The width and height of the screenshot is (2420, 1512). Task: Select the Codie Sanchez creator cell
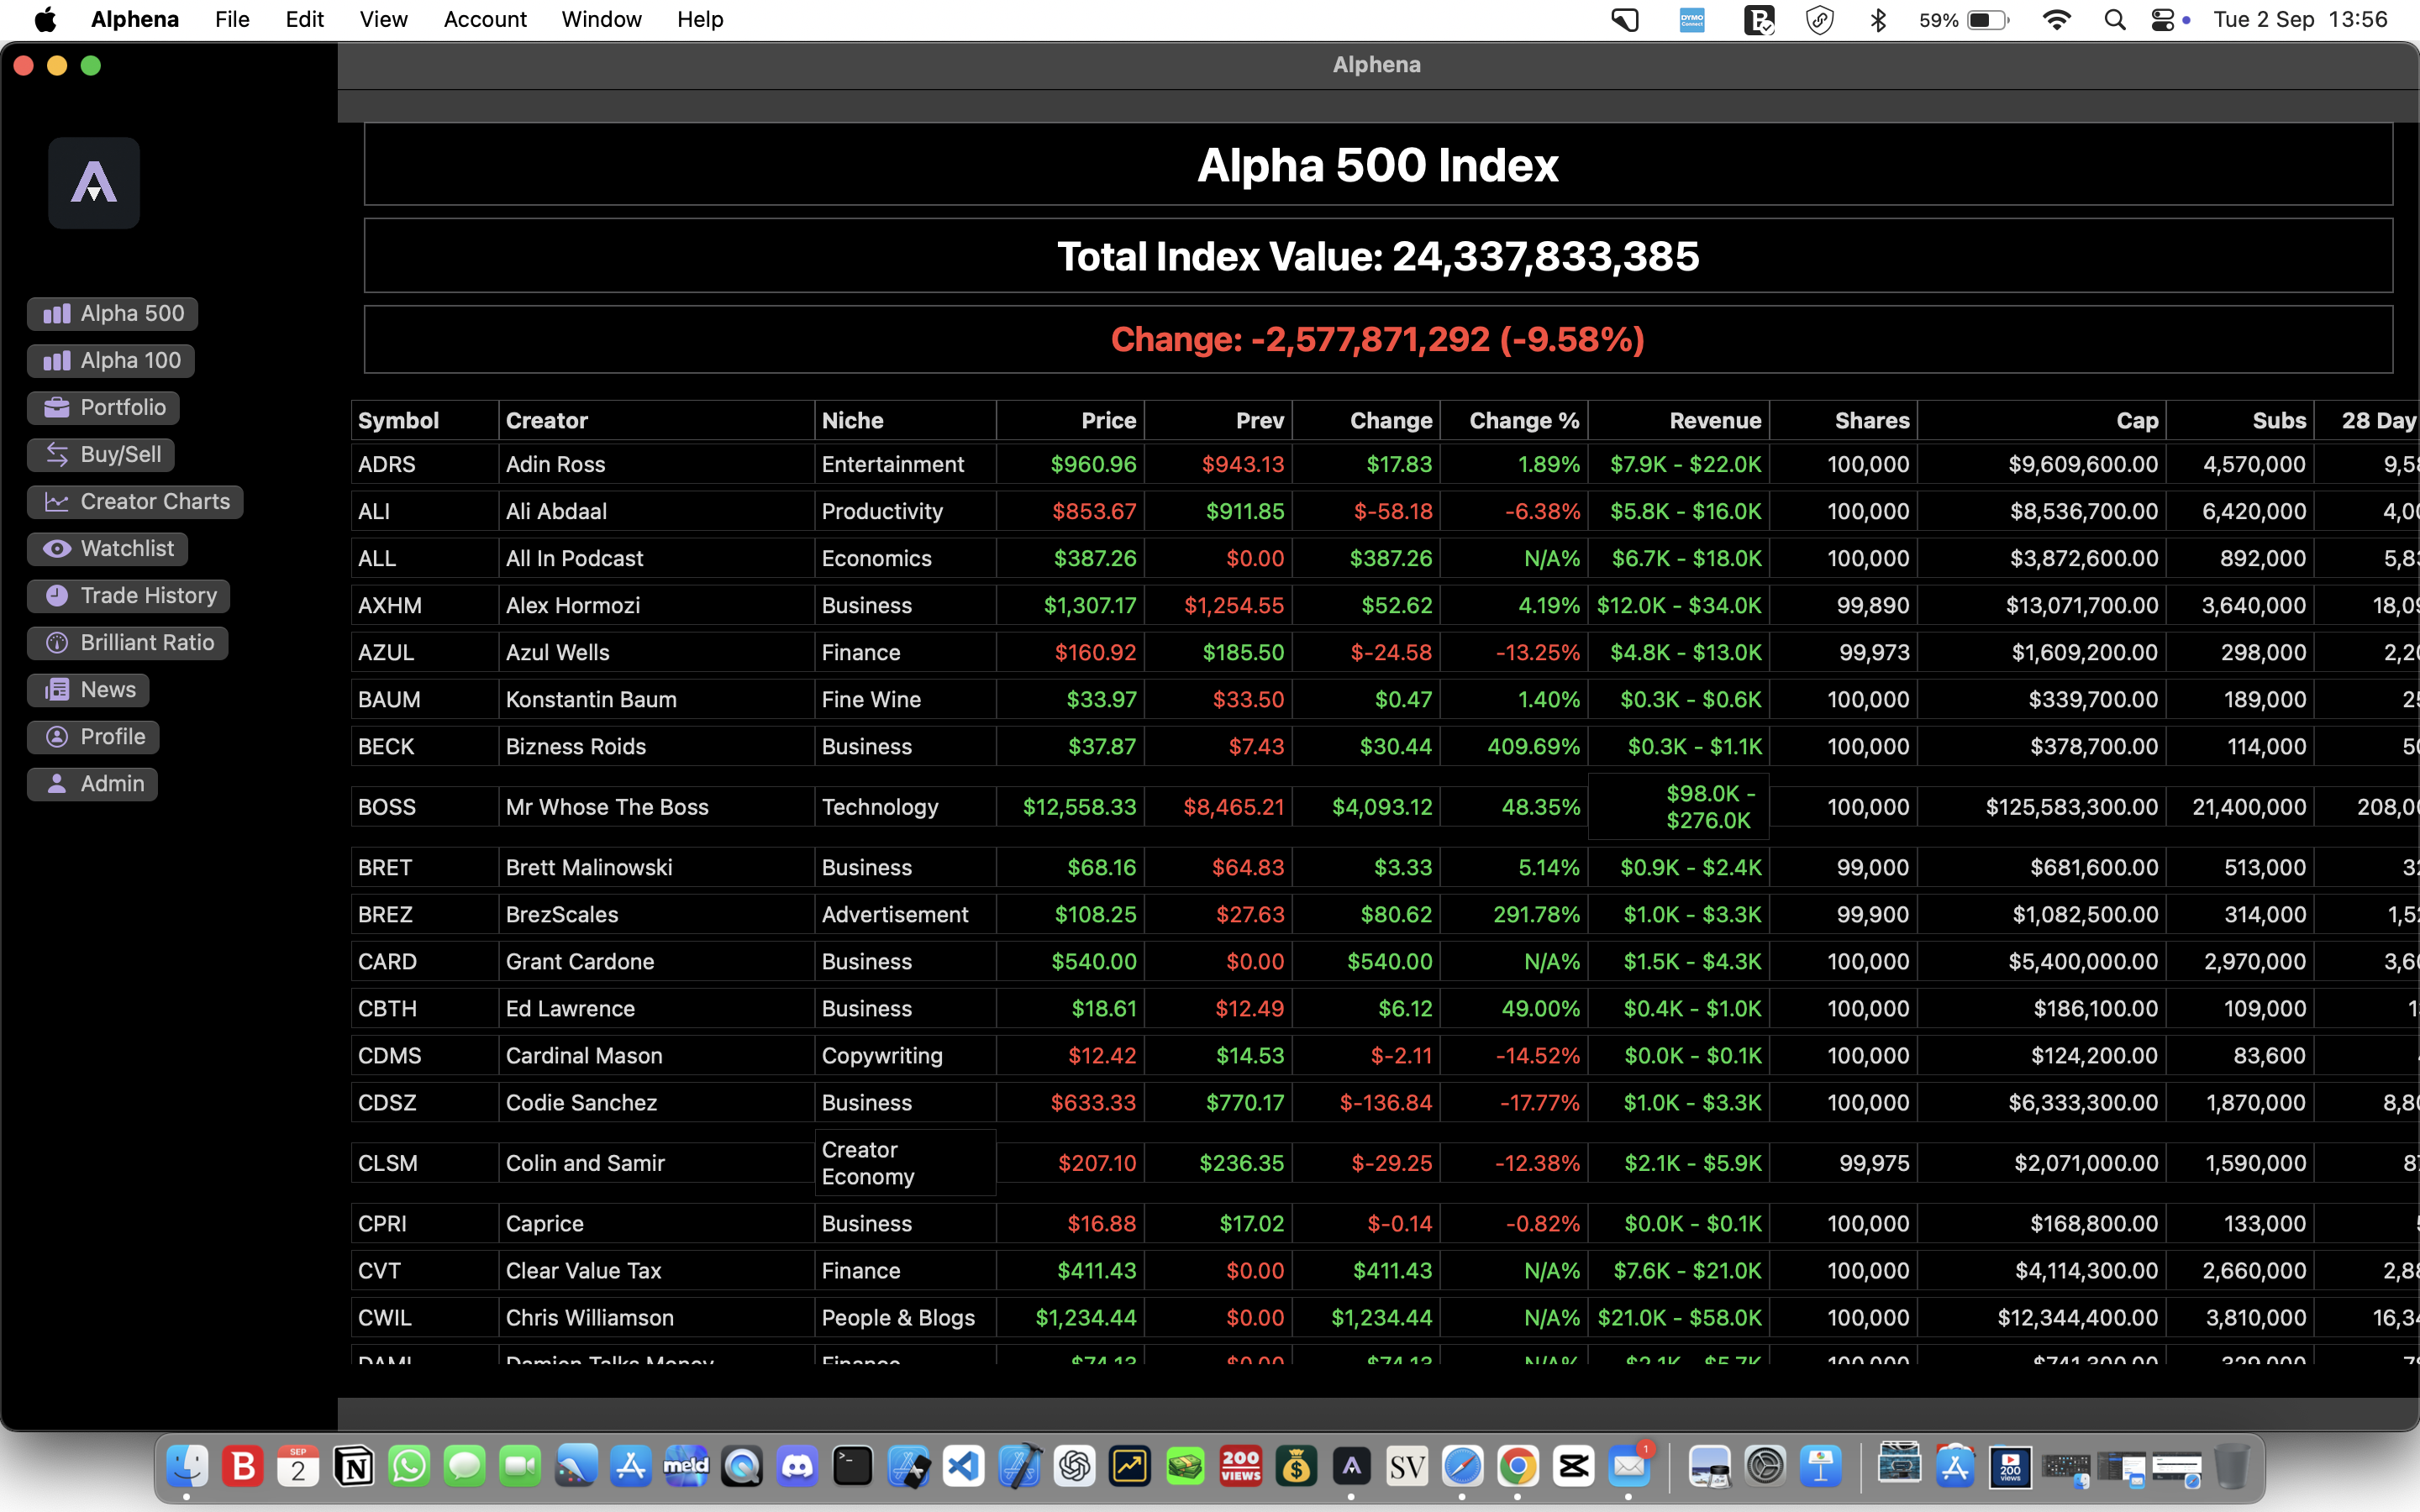click(656, 1103)
